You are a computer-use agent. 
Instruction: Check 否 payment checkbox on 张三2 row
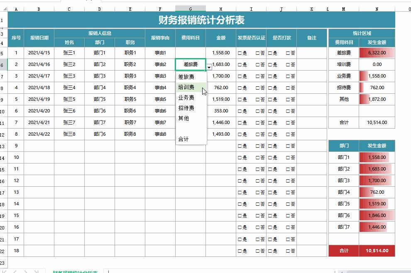pyautogui.click(x=289, y=64)
